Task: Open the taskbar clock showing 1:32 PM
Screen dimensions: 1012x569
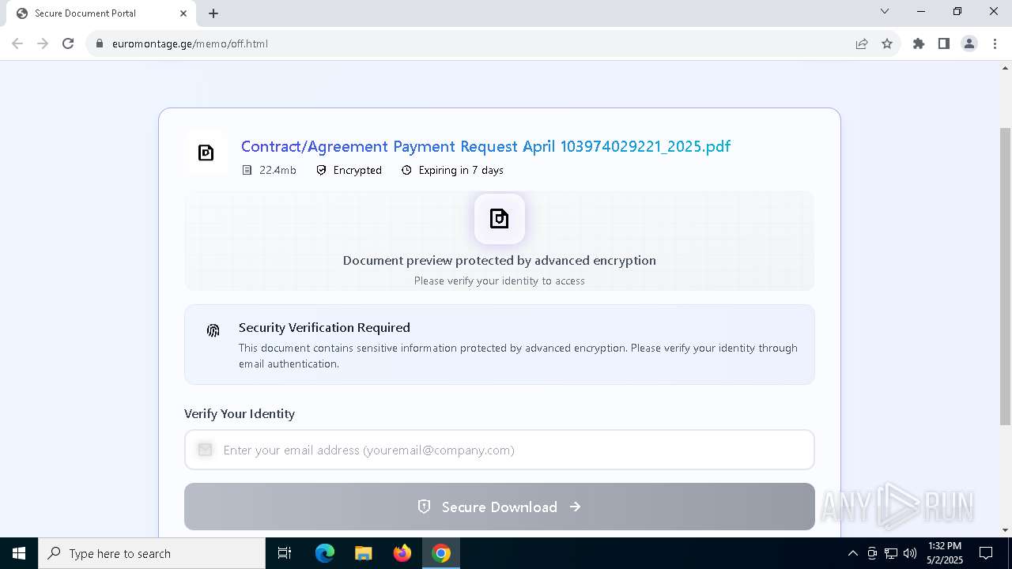Action: tap(945, 553)
